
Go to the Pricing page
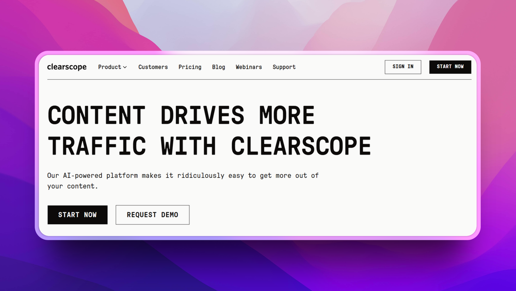coord(190,67)
